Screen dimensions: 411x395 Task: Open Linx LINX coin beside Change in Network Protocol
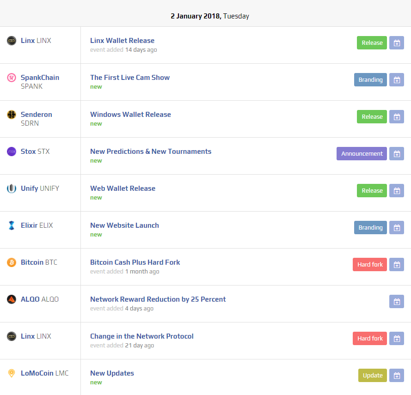36,336
